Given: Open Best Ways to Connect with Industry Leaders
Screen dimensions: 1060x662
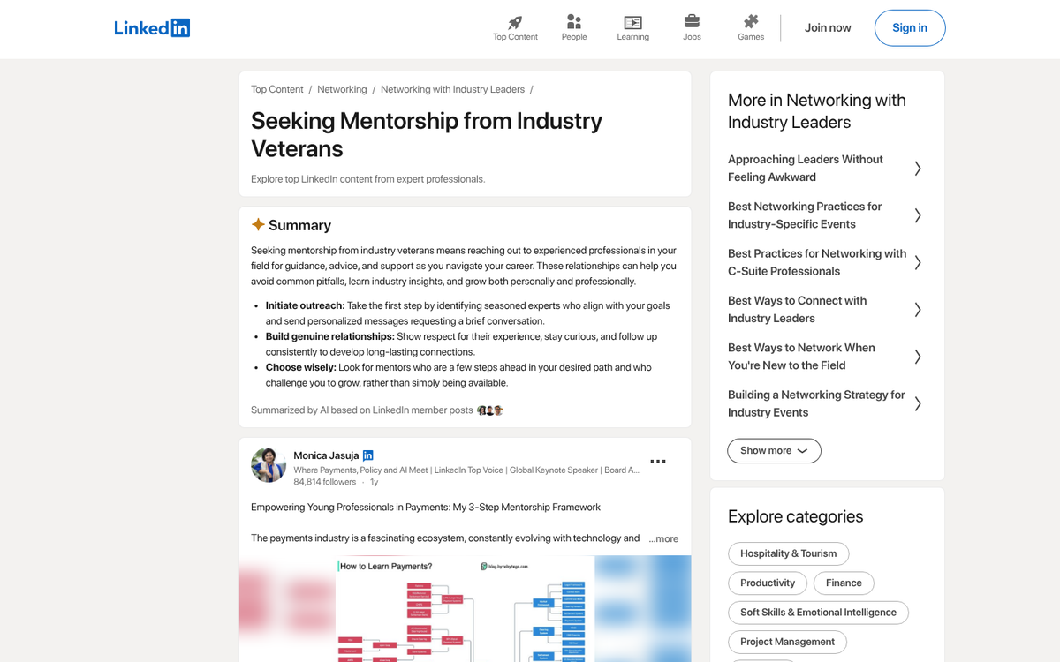Looking at the screenshot, I should tap(797, 309).
